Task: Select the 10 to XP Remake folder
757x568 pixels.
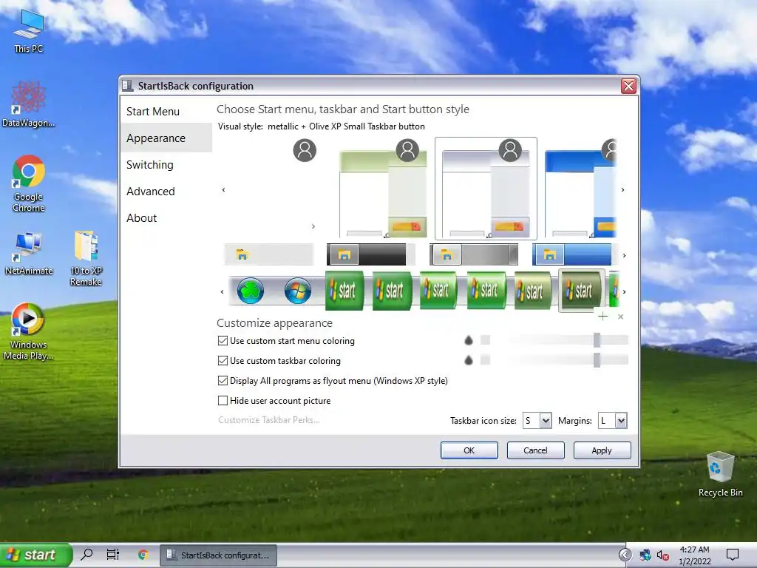Action: coord(86,258)
